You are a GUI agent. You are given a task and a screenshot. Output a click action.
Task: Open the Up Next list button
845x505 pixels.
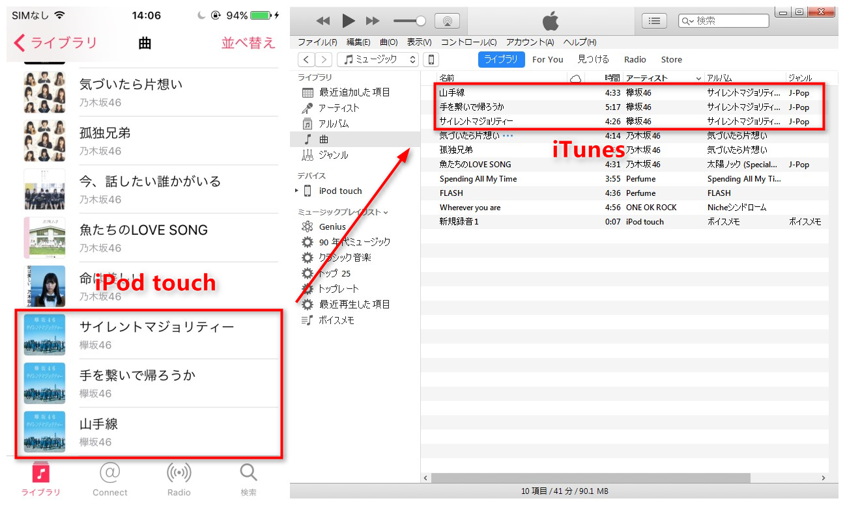[x=654, y=21]
